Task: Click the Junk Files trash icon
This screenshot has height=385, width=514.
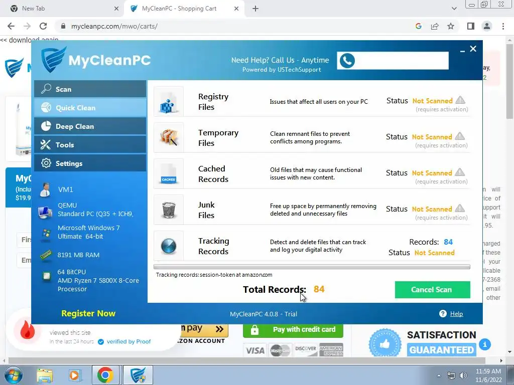Action: tap(169, 210)
